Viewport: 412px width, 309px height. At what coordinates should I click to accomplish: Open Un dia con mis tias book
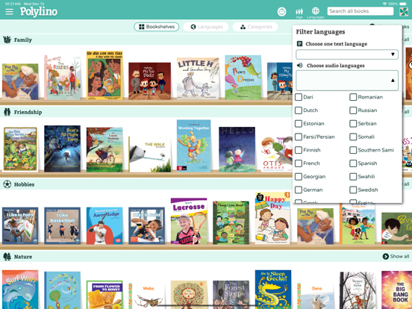point(104,75)
